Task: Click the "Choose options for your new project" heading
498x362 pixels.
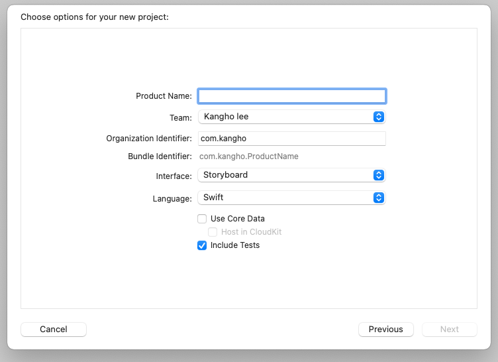Action: point(95,17)
